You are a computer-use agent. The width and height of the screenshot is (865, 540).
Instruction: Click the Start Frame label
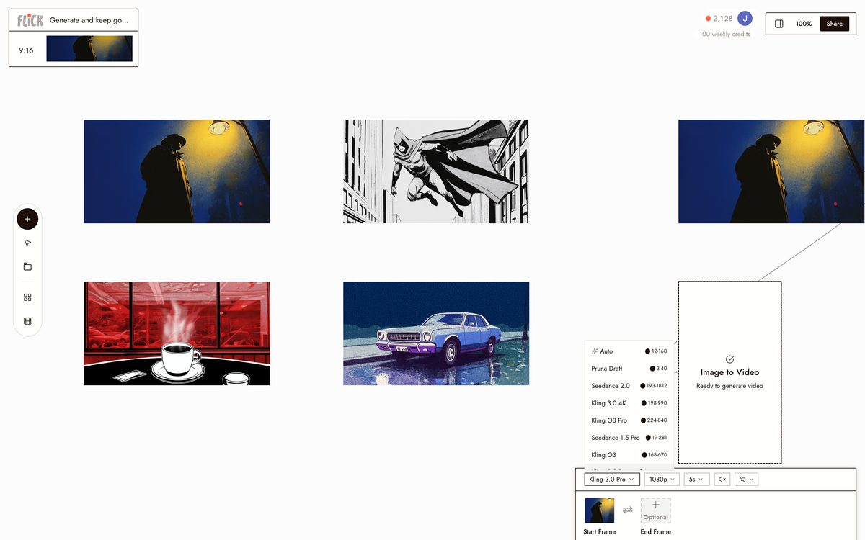(600, 531)
